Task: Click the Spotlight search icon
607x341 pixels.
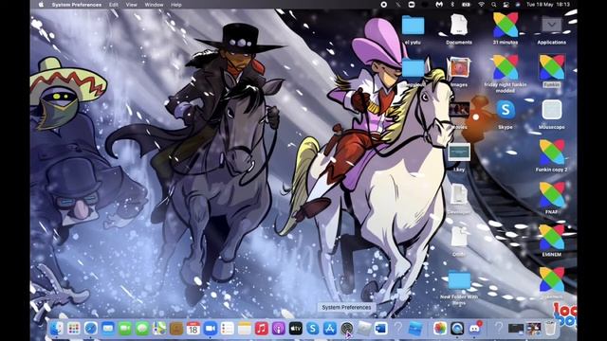Action: coord(493,5)
